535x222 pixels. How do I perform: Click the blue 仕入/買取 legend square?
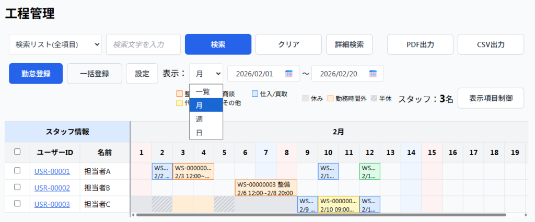click(255, 94)
